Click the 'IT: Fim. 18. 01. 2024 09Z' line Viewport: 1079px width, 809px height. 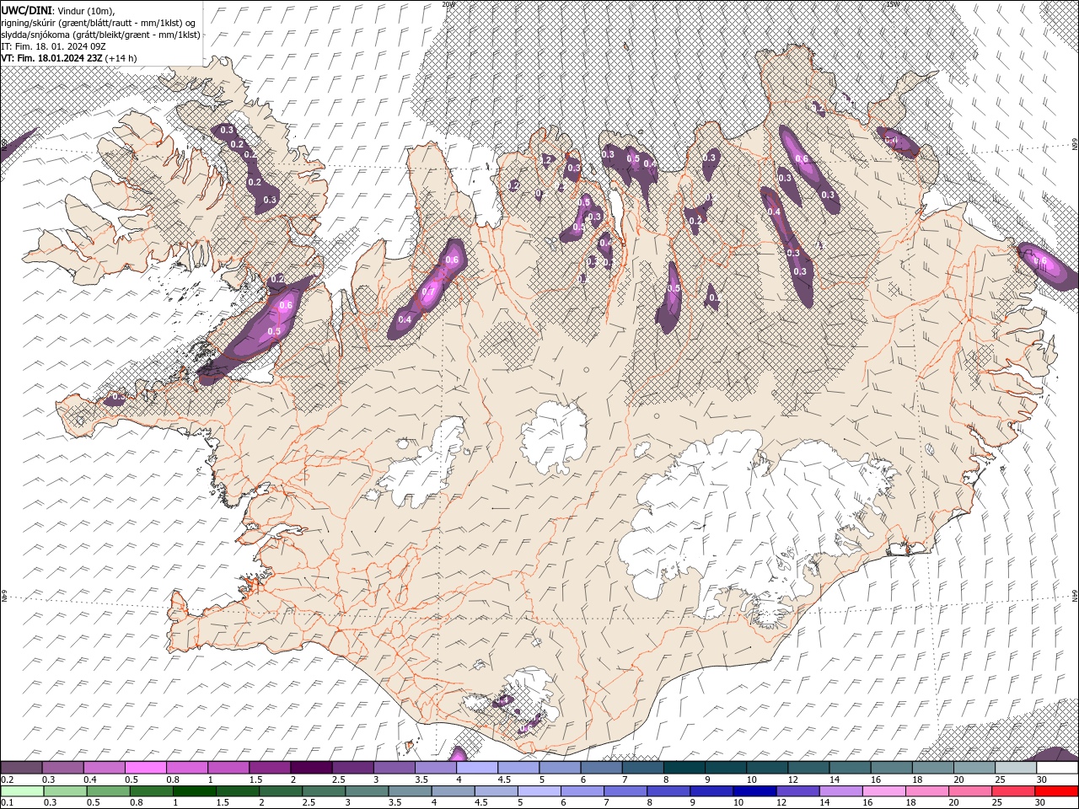(x=51, y=46)
